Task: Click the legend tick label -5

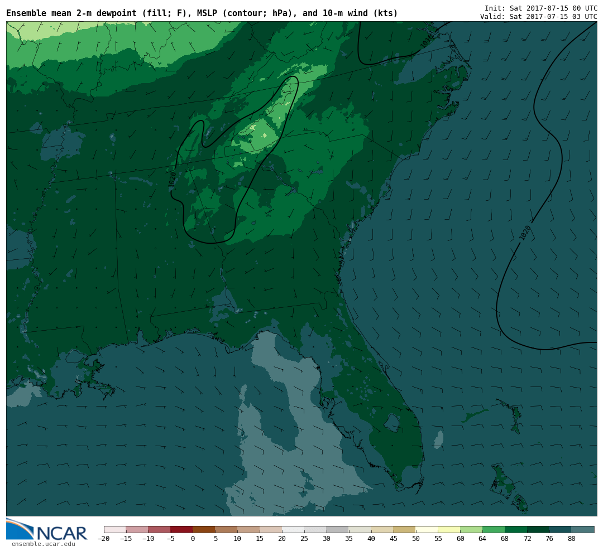Action: [x=170, y=539]
